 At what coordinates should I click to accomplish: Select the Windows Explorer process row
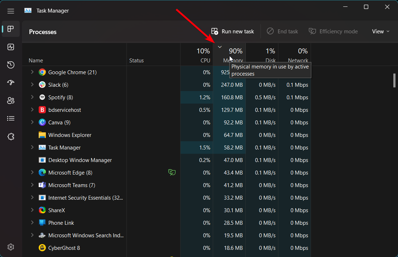pyautogui.click(x=70, y=135)
